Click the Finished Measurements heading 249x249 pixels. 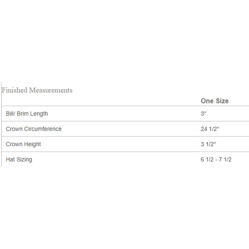pyautogui.click(x=37, y=90)
